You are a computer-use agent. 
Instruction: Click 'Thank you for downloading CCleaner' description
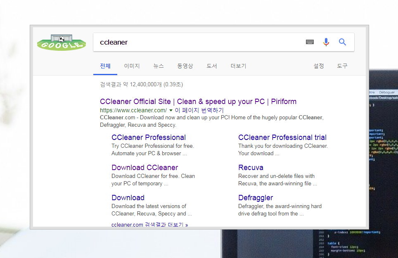(283, 150)
